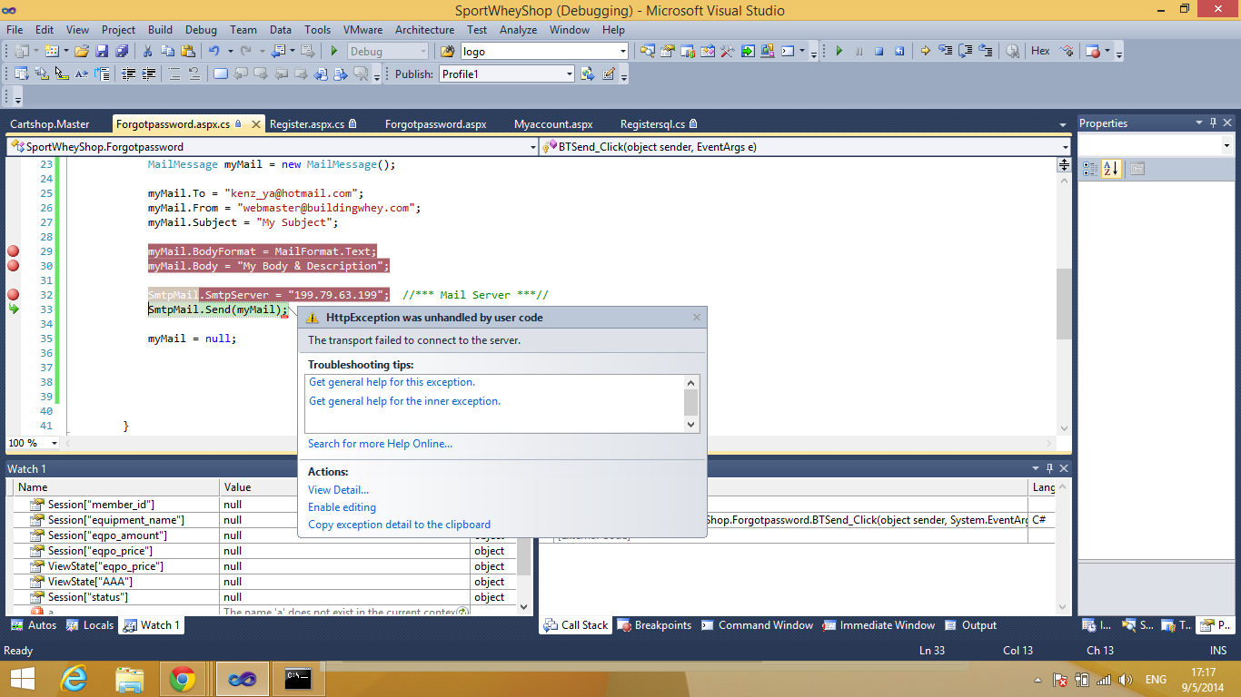The height and width of the screenshot is (697, 1241).
Task: Click the Internet Explorer taskbar icon
Action: point(74,679)
